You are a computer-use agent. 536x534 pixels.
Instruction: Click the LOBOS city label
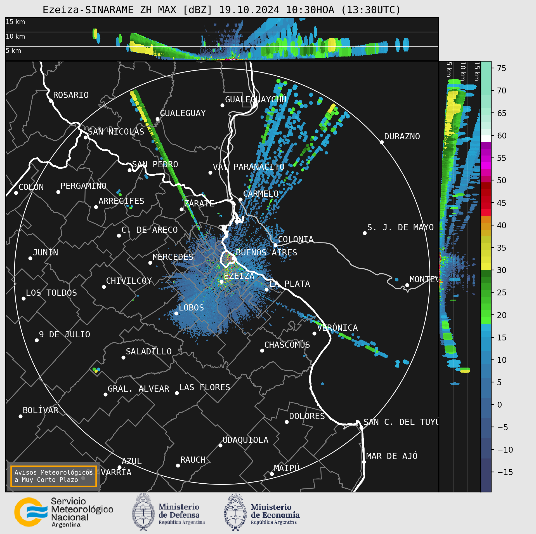(191, 308)
